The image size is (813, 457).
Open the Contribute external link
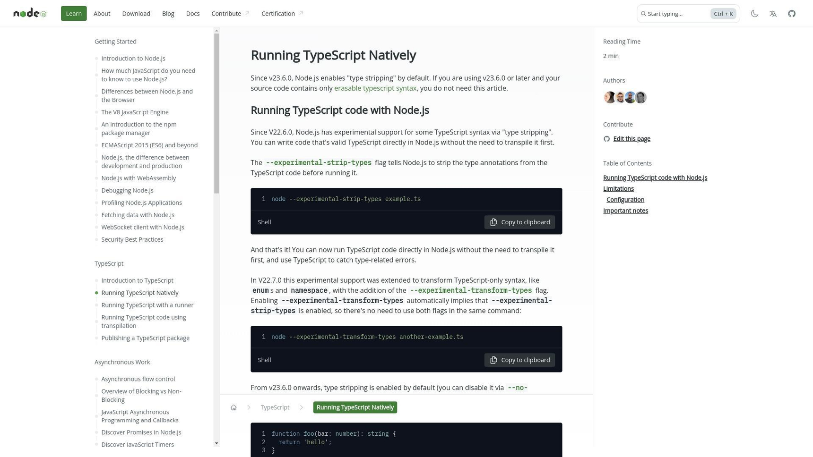click(230, 14)
